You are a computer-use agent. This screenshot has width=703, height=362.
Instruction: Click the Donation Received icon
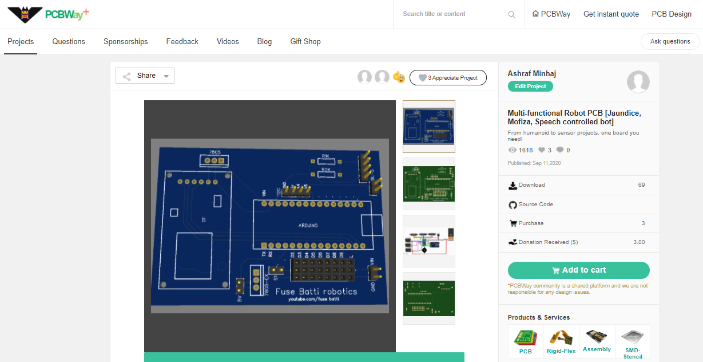(x=513, y=242)
